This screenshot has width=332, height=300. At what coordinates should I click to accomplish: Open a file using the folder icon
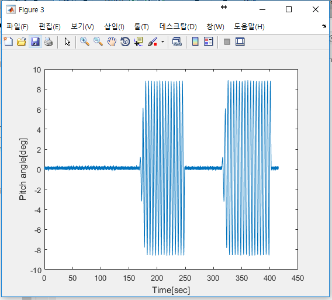pos(22,42)
